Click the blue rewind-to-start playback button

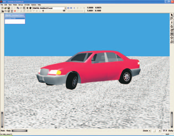point(71,8)
